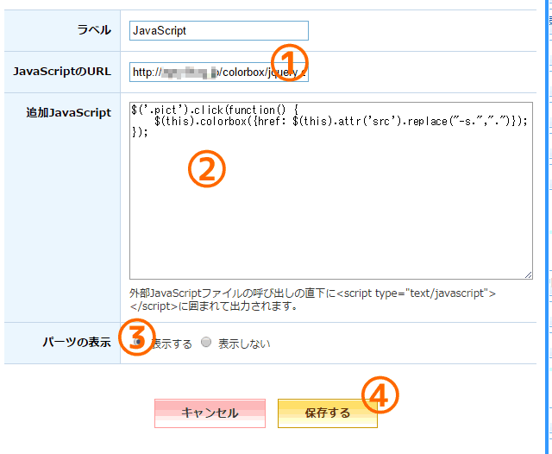Click the パーツの表示 label text
This screenshot has height=454, width=552.
[77, 342]
